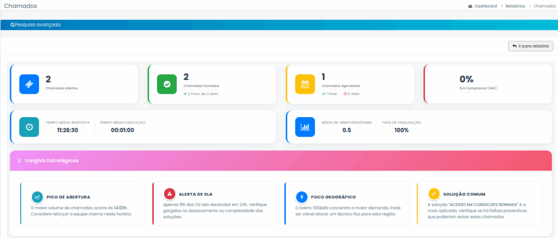Viewport: 558px width, 238px height.
Task: Click the 0% SLA Compliance card
Action: (478, 83)
